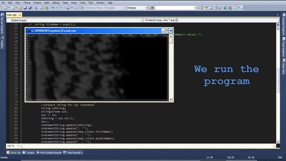Click the Undo arrow icon
Screen dimensions: 286x161
pos(53,8)
